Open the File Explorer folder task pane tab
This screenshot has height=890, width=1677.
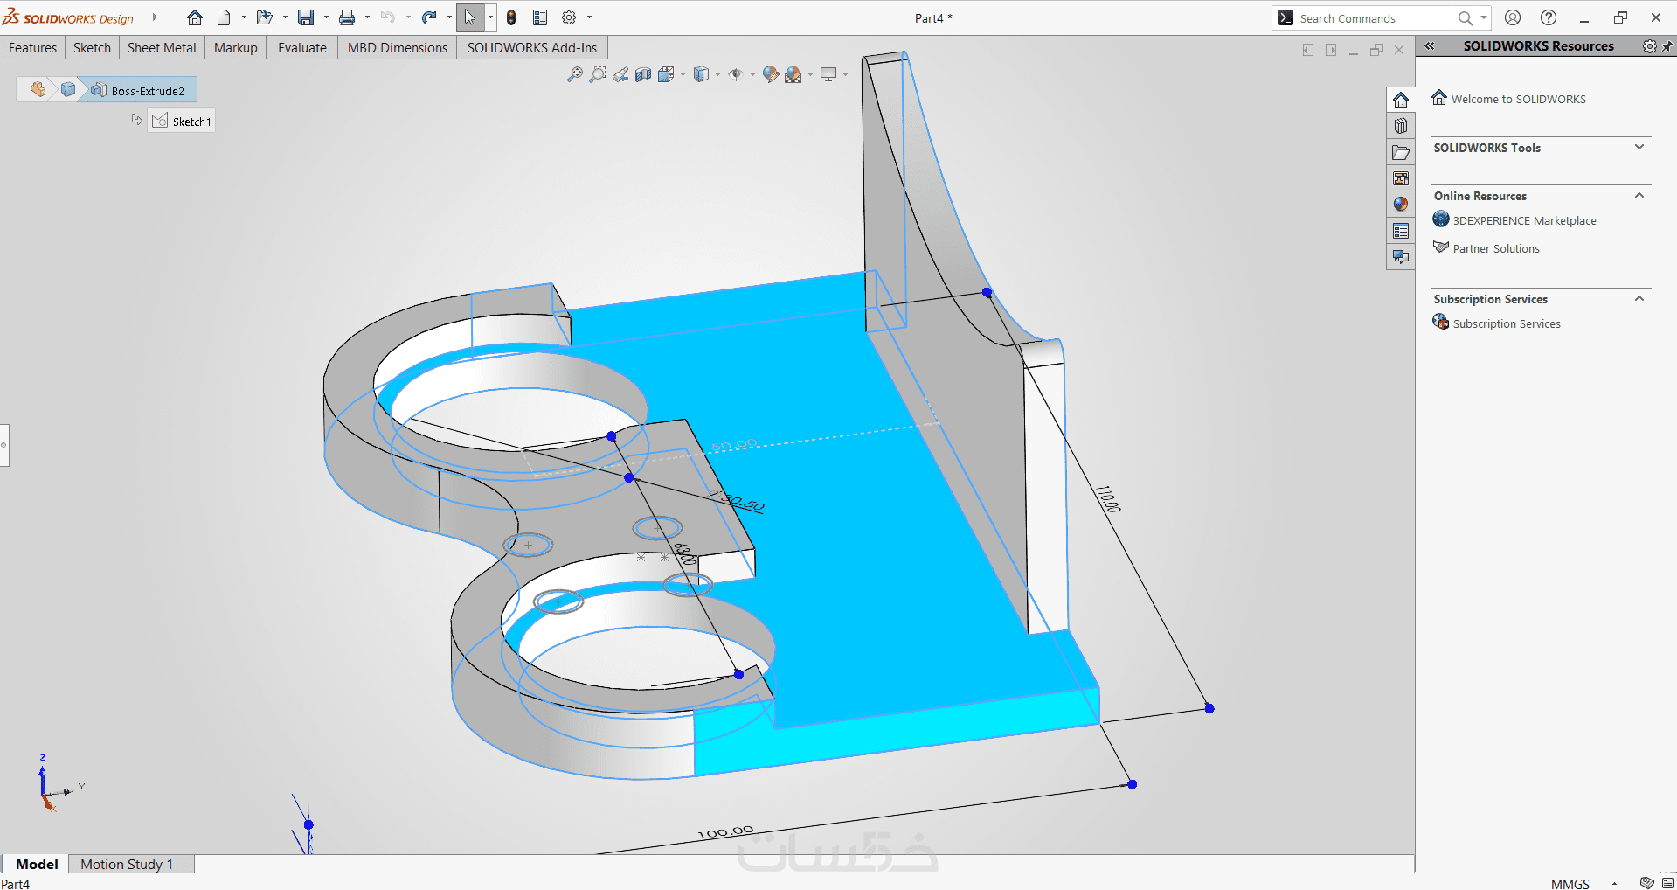(1401, 152)
